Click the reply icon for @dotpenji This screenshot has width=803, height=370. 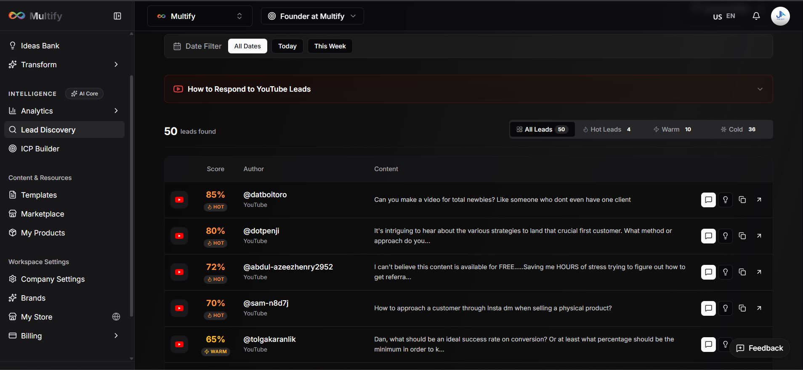pyautogui.click(x=708, y=236)
